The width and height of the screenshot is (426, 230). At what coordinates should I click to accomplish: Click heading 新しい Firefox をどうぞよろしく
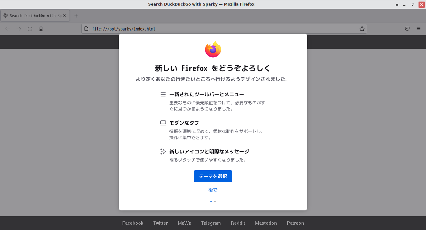[x=213, y=68]
